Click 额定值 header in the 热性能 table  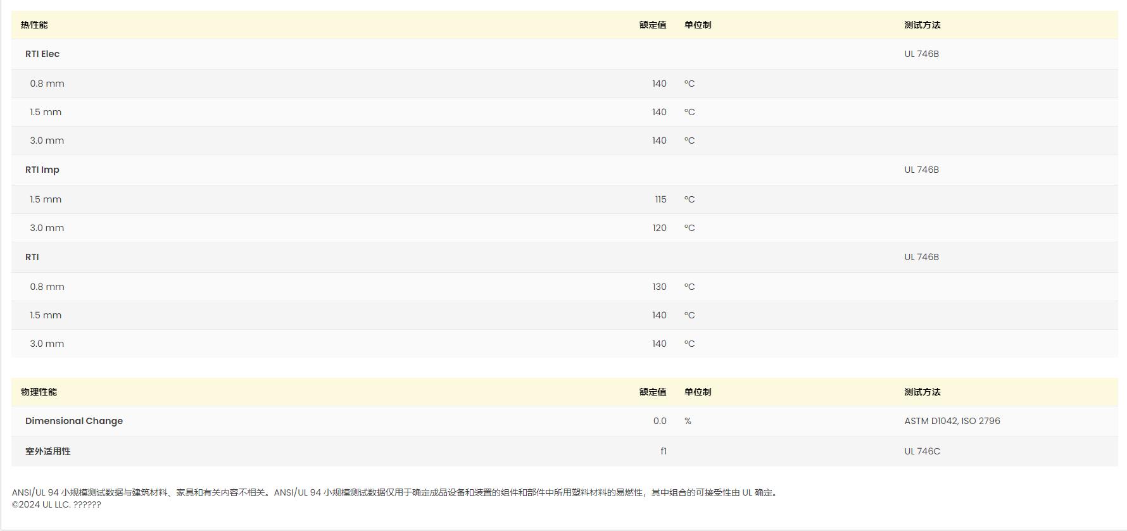click(652, 25)
